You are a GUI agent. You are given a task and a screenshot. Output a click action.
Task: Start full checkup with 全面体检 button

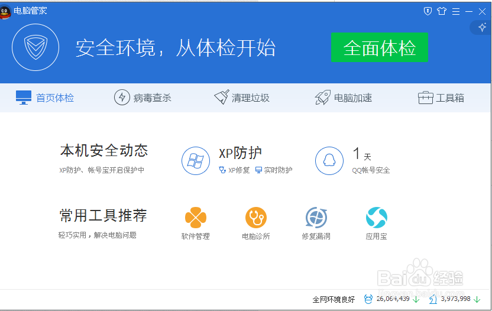pos(380,47)
